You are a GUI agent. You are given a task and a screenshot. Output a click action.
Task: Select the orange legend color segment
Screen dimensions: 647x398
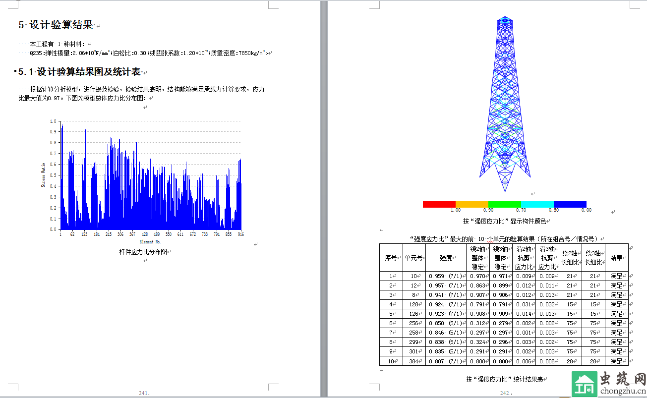click(x=471, y=204)
